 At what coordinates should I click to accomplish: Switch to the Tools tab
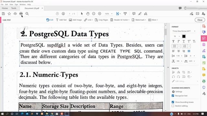(14, 8)
